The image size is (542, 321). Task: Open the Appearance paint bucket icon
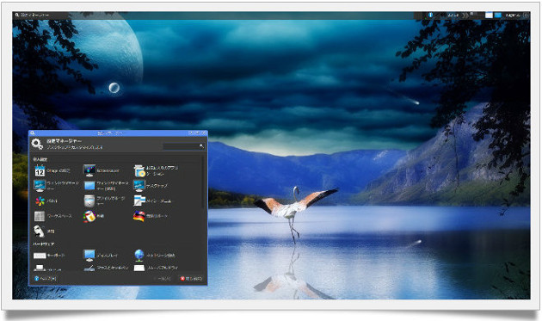click(89, 216)
